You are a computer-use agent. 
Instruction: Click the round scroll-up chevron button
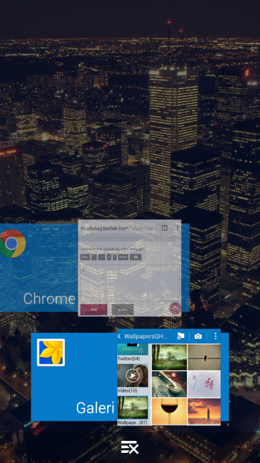pyautogui.click(x=175, y=309)
